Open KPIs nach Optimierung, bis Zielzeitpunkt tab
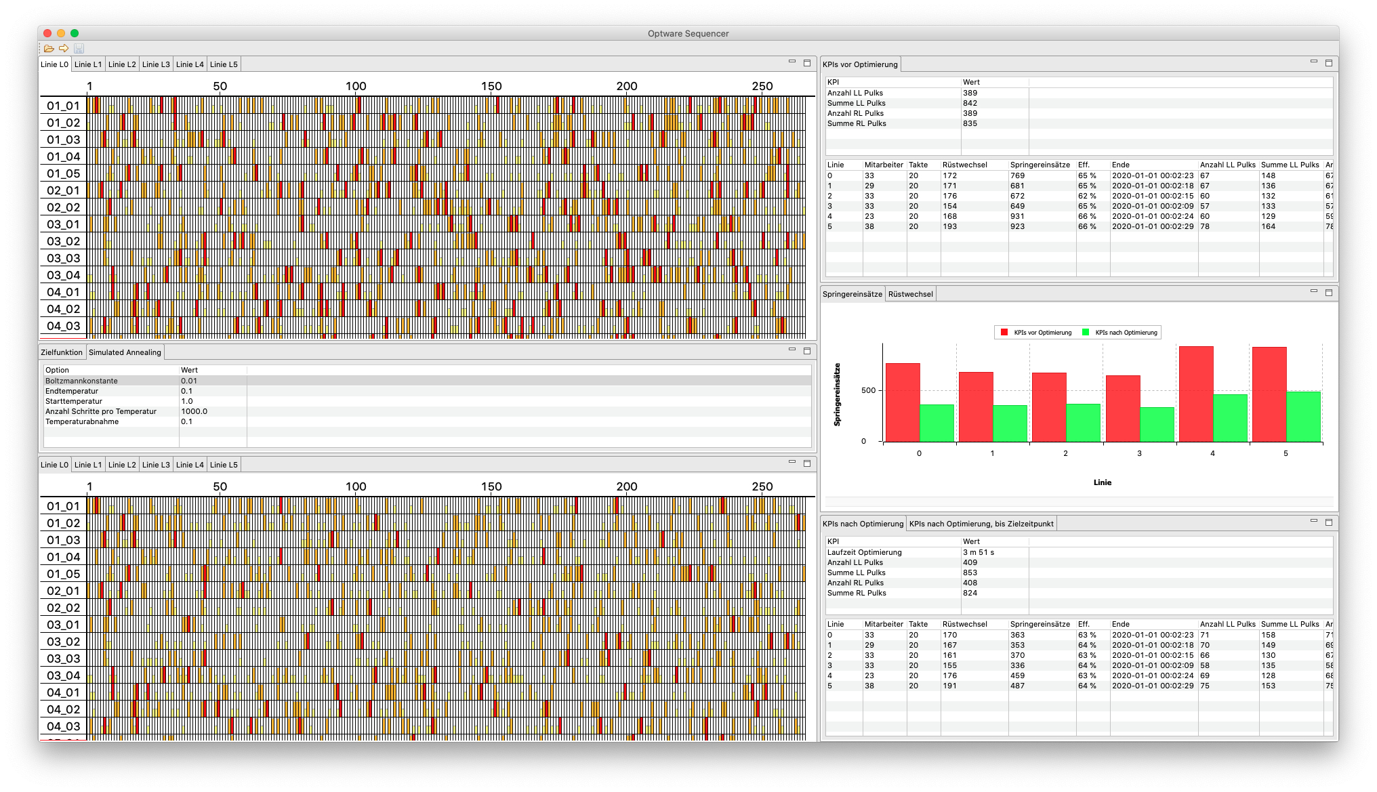 tap(981, 524)
